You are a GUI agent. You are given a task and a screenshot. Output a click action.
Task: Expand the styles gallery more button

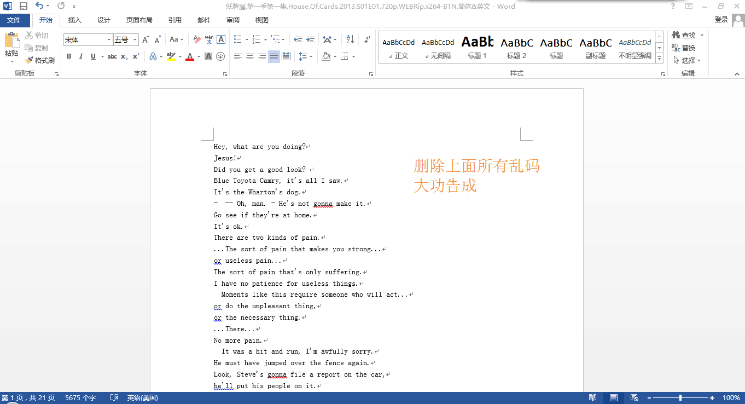point(659,58)
